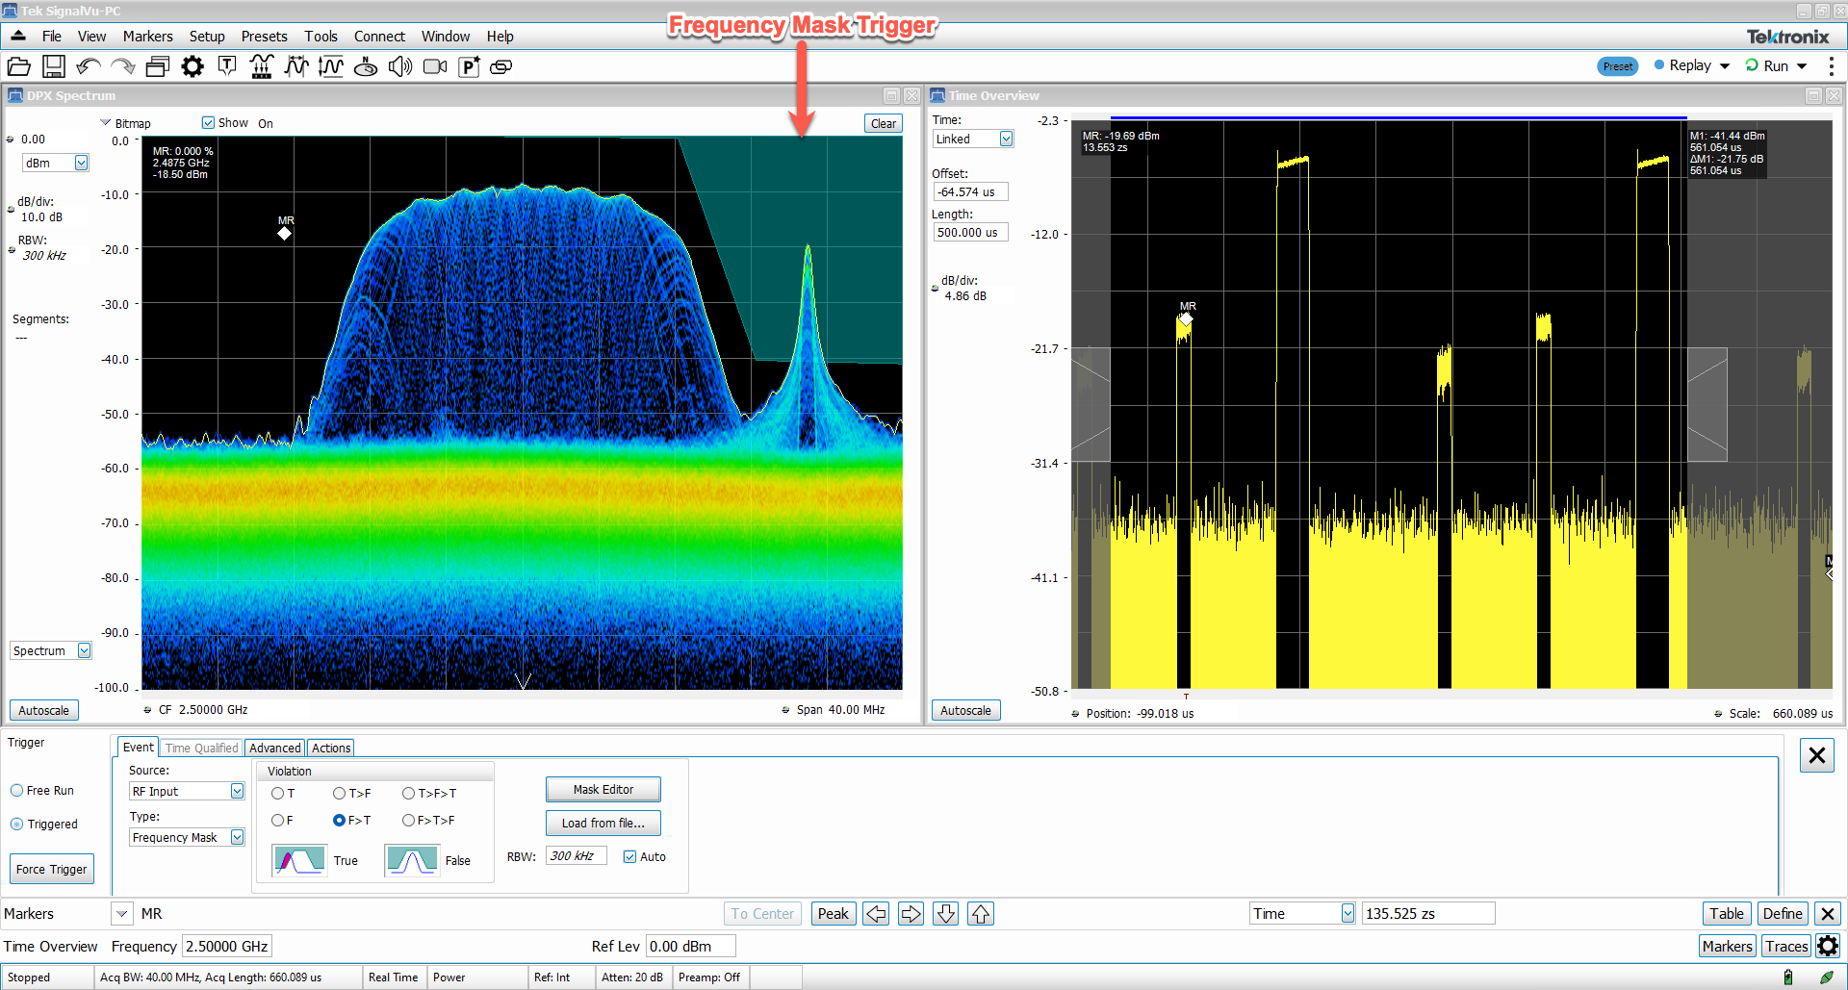The image size is (1848, 990).
Task: Click the video camera record icon
Action: coord(435,66)
